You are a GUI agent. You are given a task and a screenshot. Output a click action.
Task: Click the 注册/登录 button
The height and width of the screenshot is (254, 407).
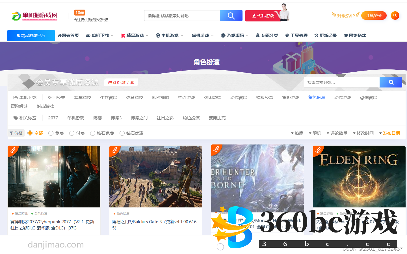374,16
